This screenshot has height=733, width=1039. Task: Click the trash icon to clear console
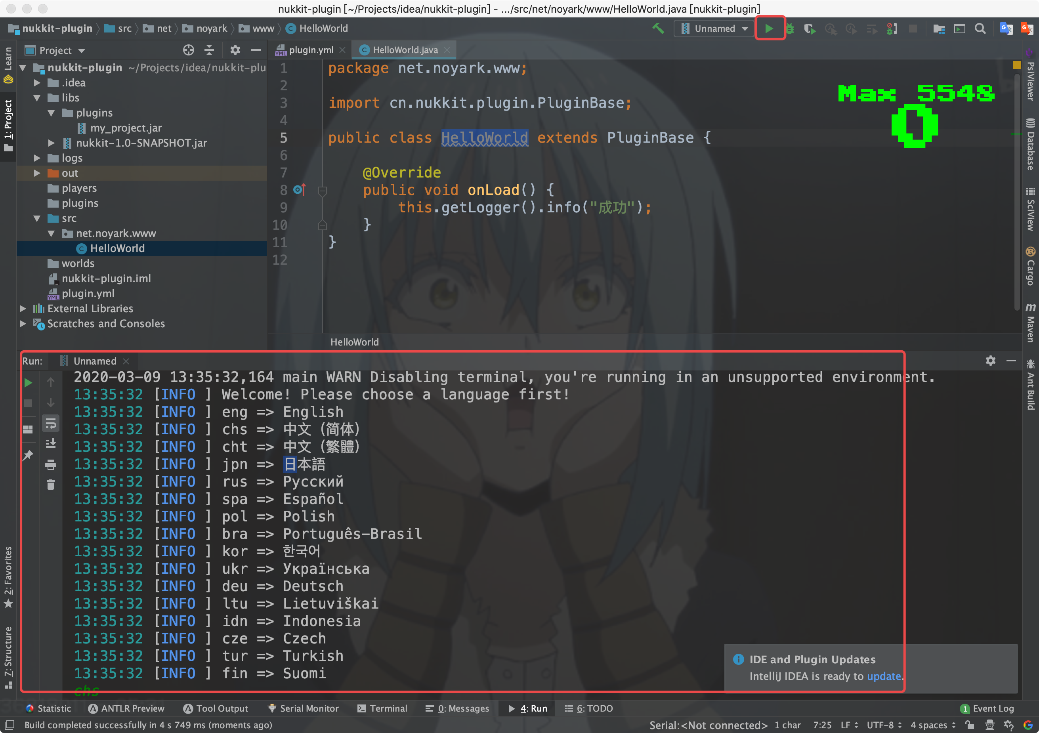point(51,485)
